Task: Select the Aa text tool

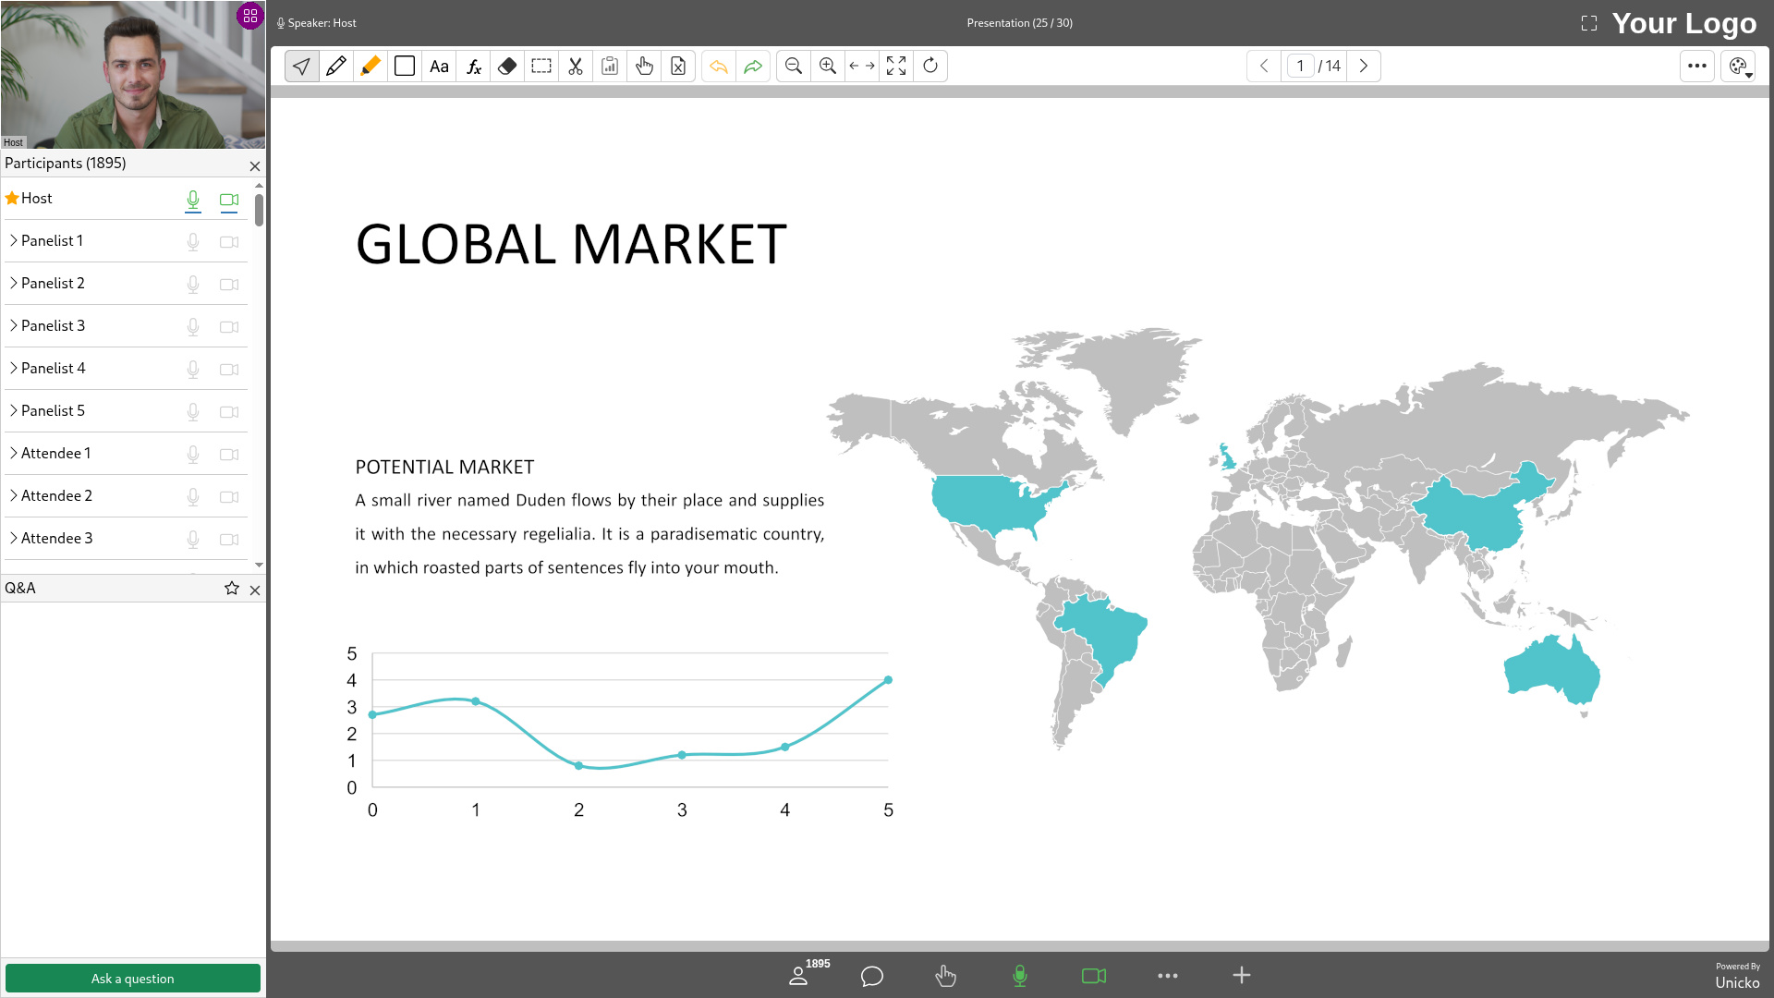Action: pyautogui.click(x=439, y=66)
